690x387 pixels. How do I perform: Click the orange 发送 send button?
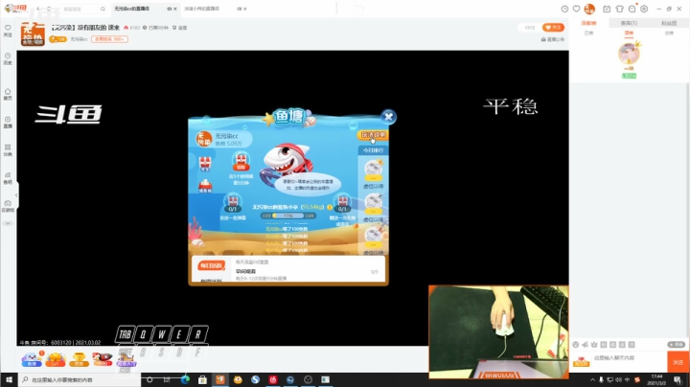678,362
